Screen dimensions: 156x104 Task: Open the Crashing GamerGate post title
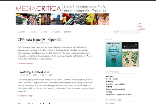tap(33, 72)
